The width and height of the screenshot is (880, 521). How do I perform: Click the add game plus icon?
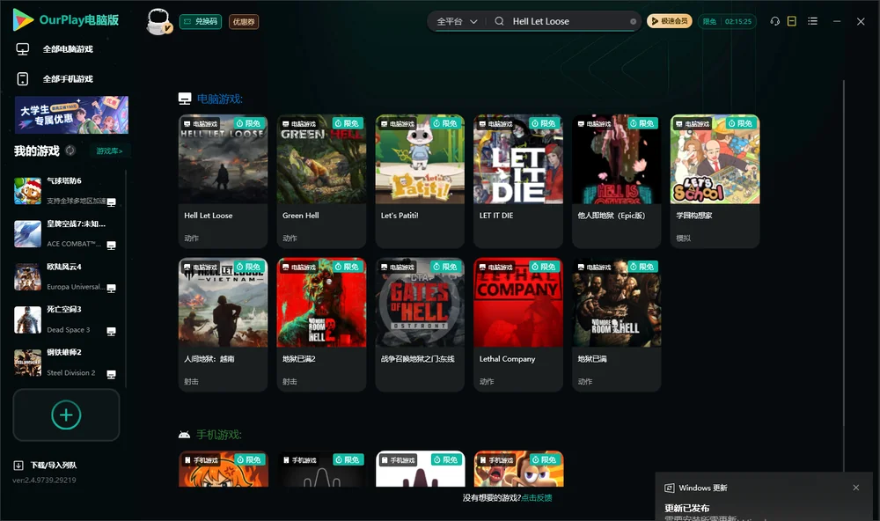66,415
